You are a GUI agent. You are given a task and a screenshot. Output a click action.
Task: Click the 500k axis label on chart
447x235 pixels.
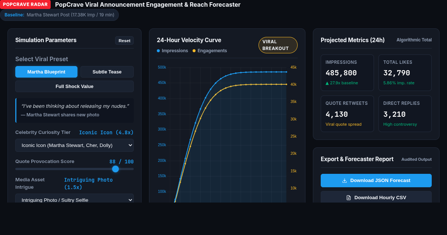click(162, 67)
